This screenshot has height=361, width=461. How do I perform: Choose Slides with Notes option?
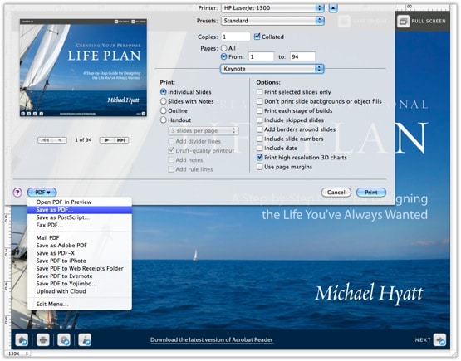click(x=164, y=101)
